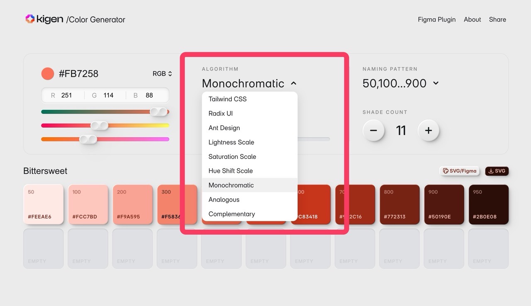Select the 950 shade swatch #2B0E08
This screenshot has width=531, height=306.
click(x=488, y=204)
